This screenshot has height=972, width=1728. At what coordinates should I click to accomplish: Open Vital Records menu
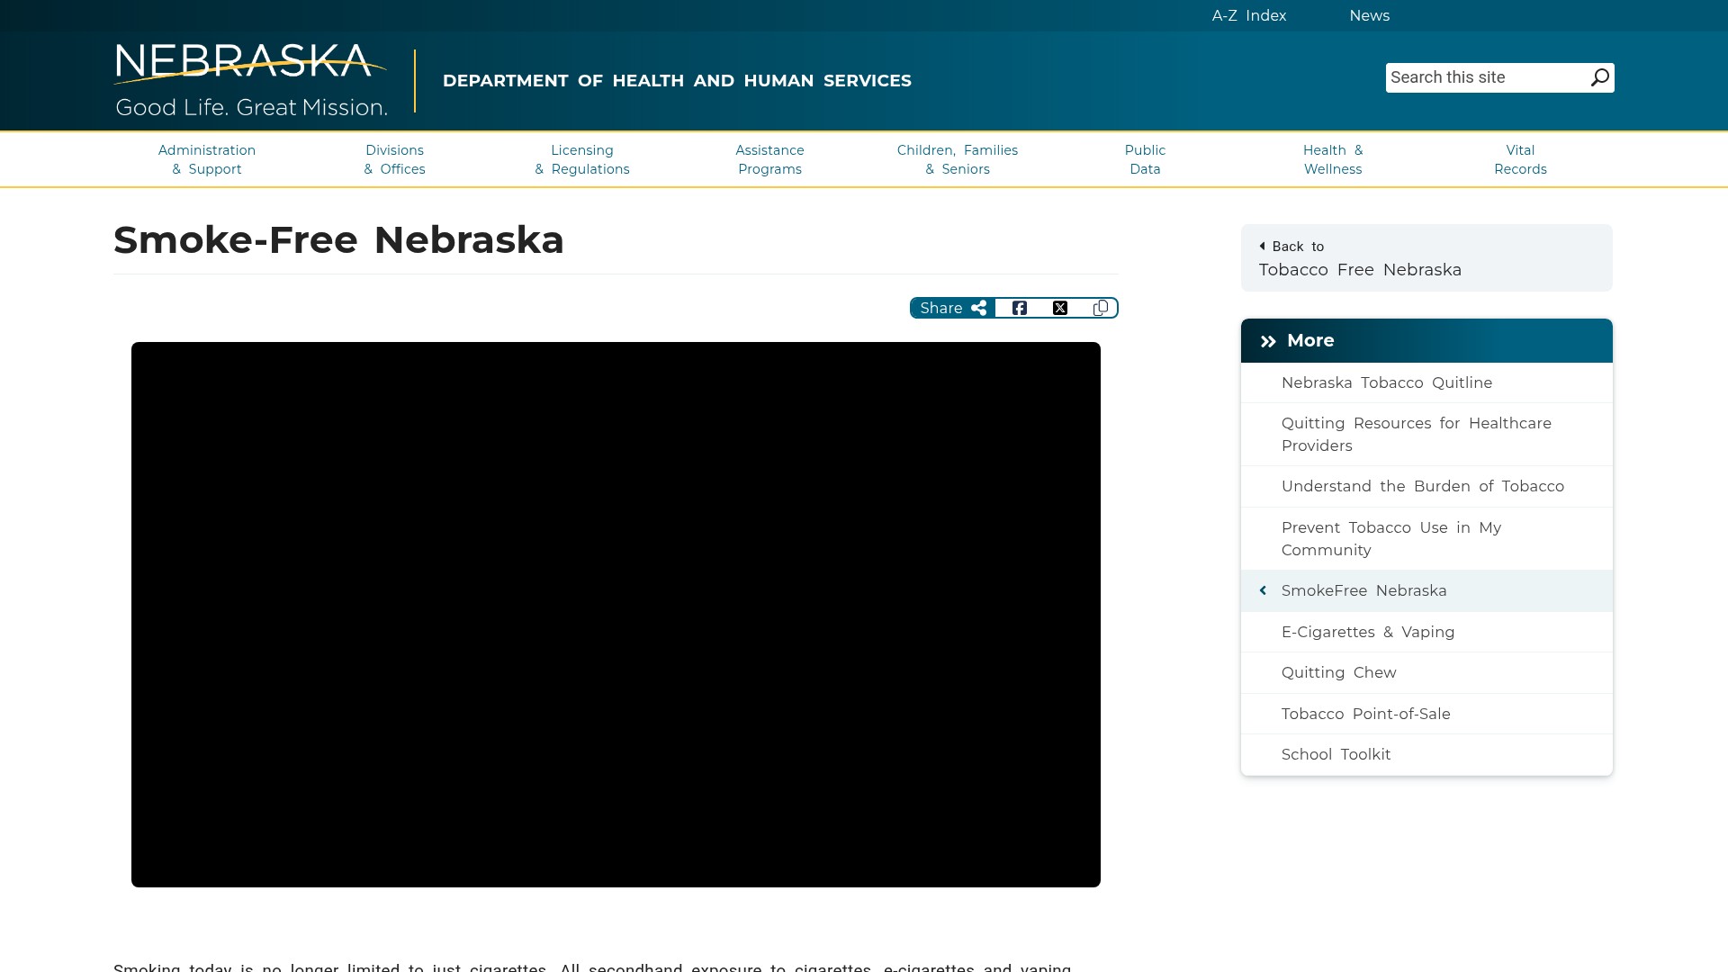[1520, 159]
